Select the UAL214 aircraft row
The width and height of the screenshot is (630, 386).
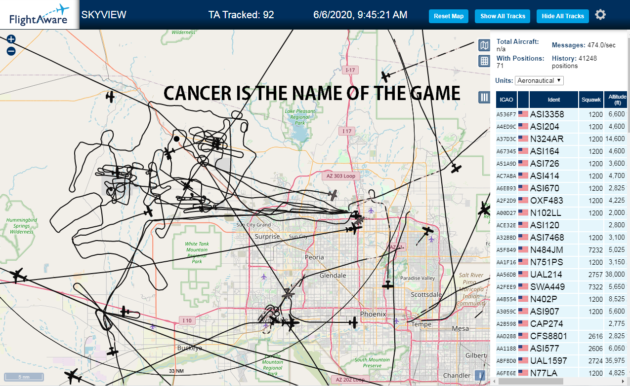point(563,275)
